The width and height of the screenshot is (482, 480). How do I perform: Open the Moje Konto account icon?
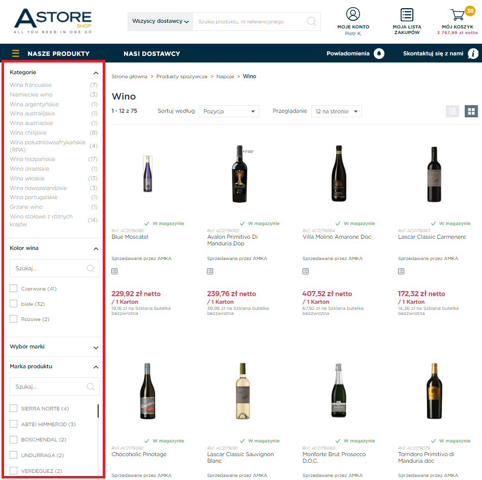(353, 14)
